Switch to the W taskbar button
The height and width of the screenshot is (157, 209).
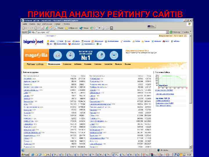pos(85,155)
